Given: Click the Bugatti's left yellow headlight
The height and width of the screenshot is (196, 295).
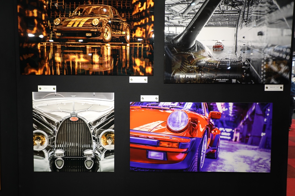Looking at the screenshot, I should (x=41, y=140).
